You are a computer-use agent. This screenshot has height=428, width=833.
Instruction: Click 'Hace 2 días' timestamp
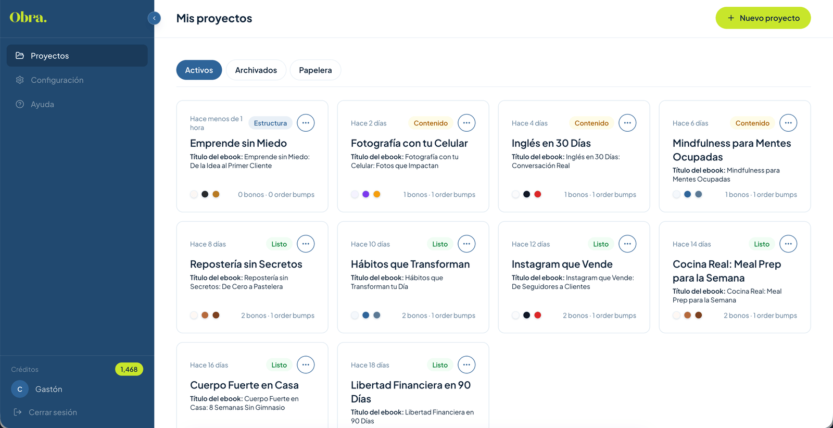tap(369, 123)
